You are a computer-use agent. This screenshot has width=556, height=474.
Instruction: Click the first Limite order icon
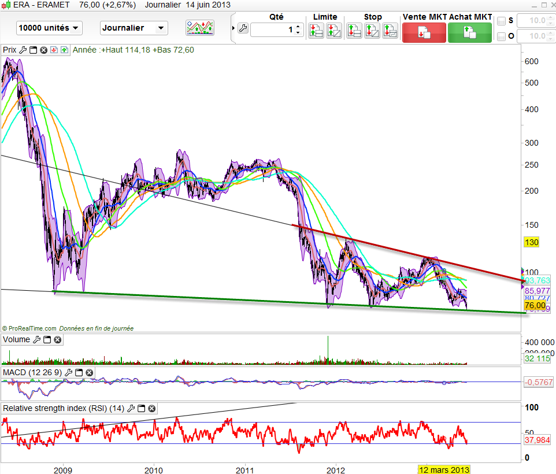(x=316, y=31)
